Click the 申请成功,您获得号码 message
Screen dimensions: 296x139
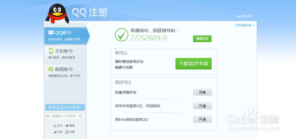pyautogui.click(x=155, y=30)
